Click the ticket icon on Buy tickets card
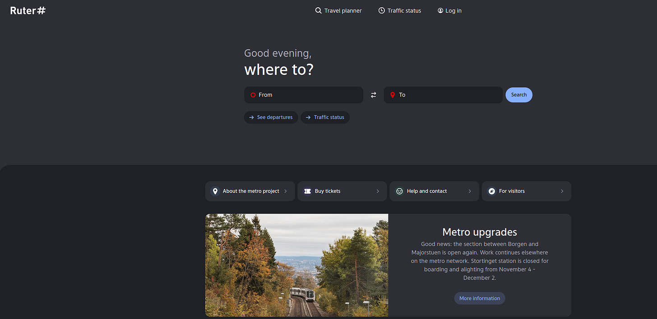Screen dimensions: 657x319 coord(307,191)
